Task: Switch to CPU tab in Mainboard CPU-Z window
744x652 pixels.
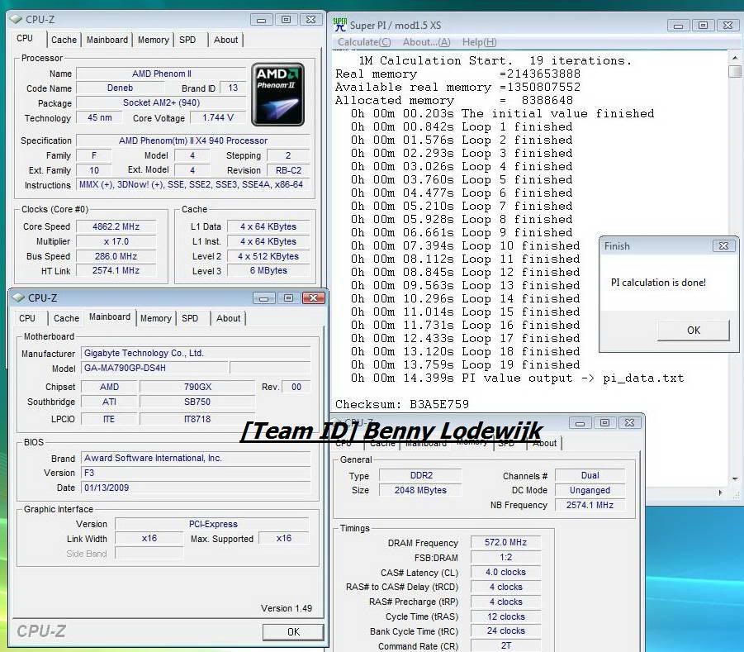Action: [27, 318]
